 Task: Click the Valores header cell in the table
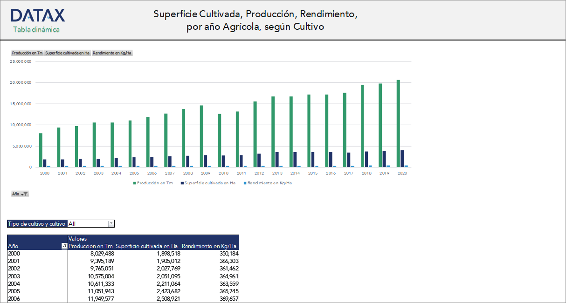79,238
